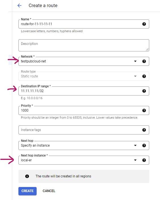The image size is (160, 200).
Task: Open help icon for Name field
Action: coord(144,24)
